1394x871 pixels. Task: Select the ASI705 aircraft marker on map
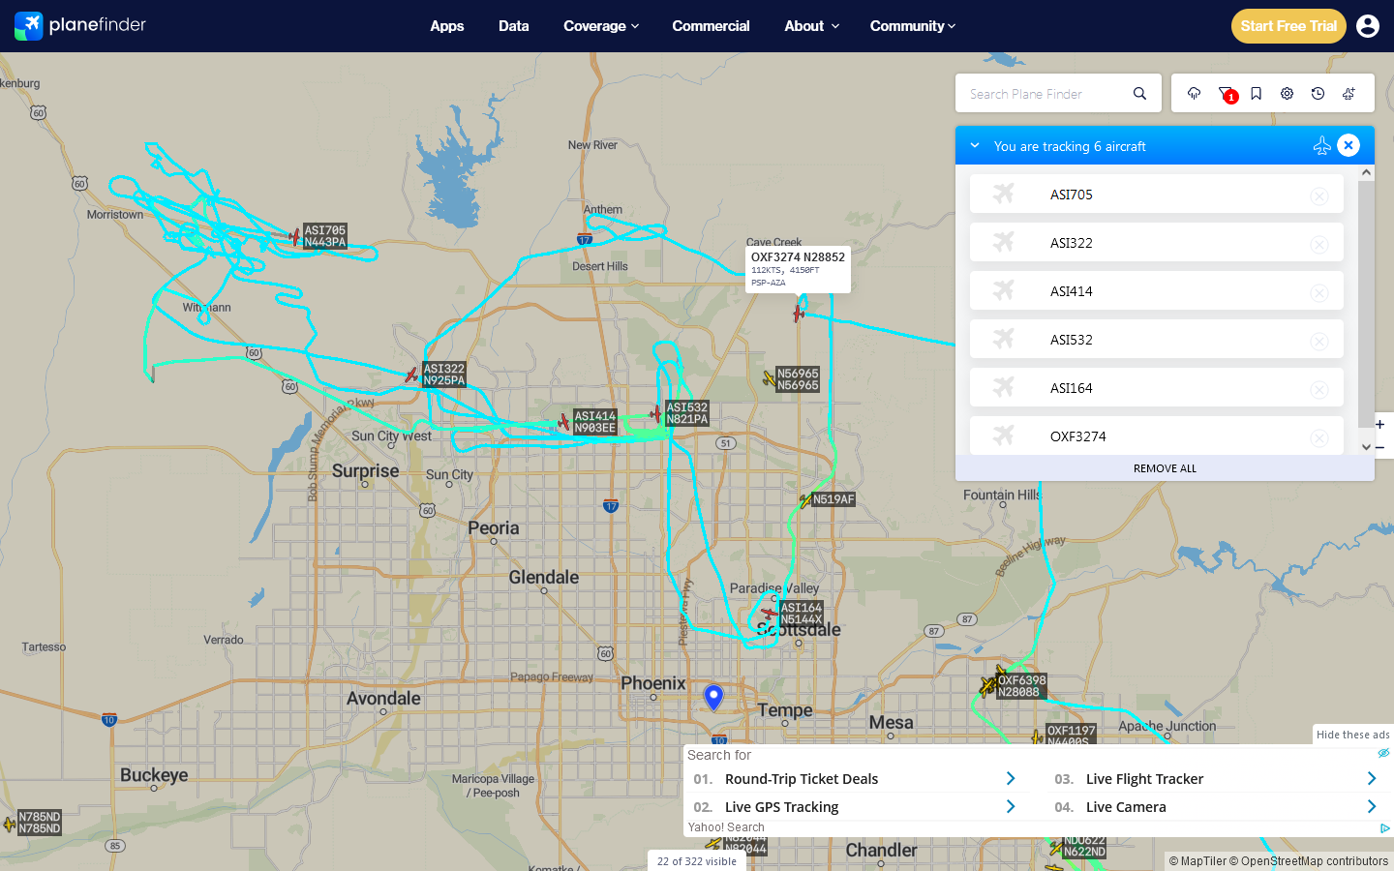tap(295, 237)
